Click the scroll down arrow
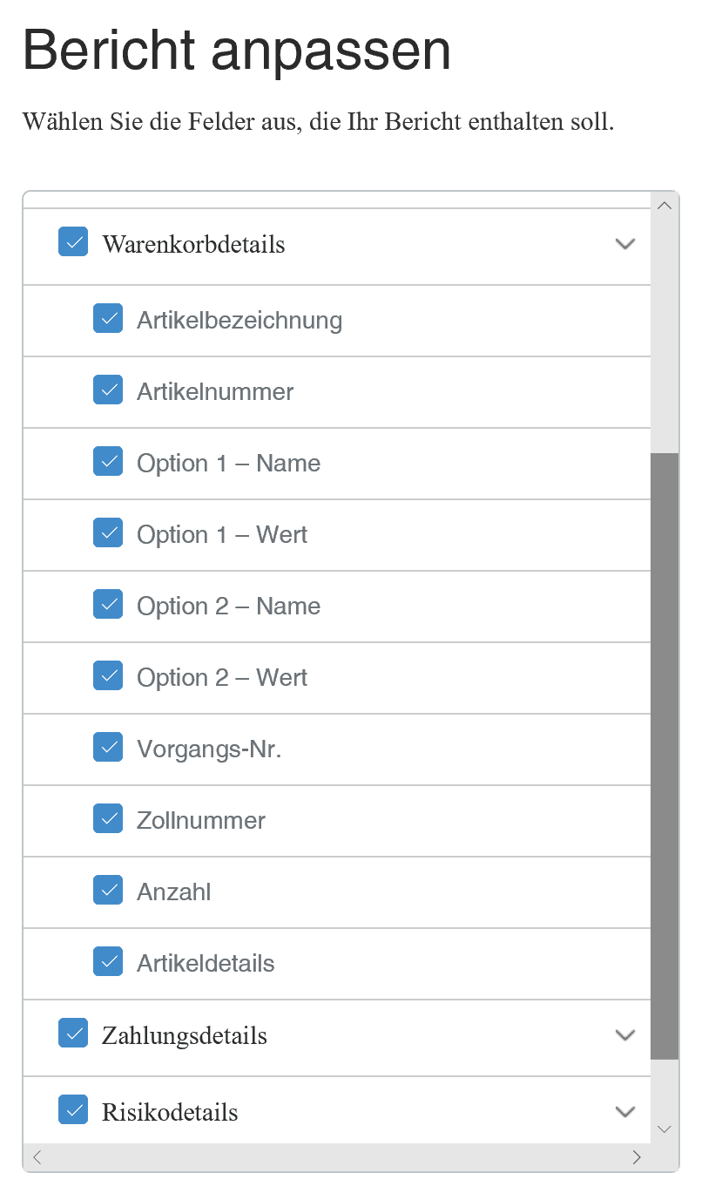The width and height of the screenshot is (715, 1200). click(664, 1129)
